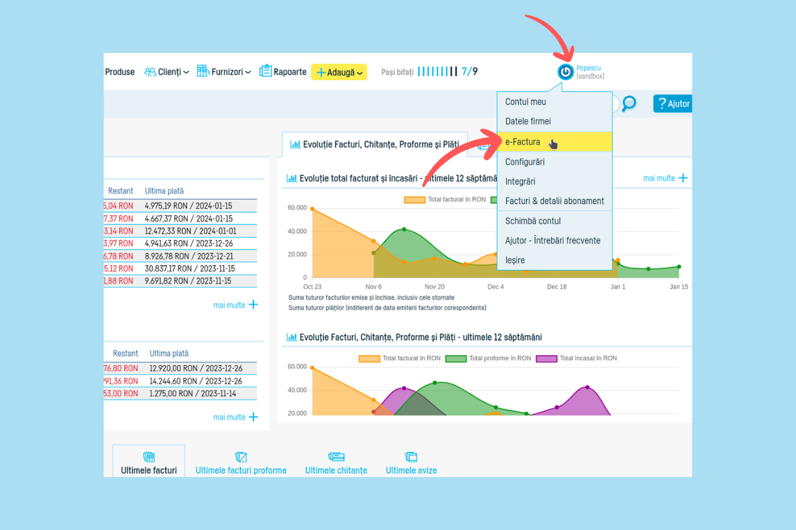The image size is (796, 530).
Task: Click the Furnizori building icon
Action: 203,72
